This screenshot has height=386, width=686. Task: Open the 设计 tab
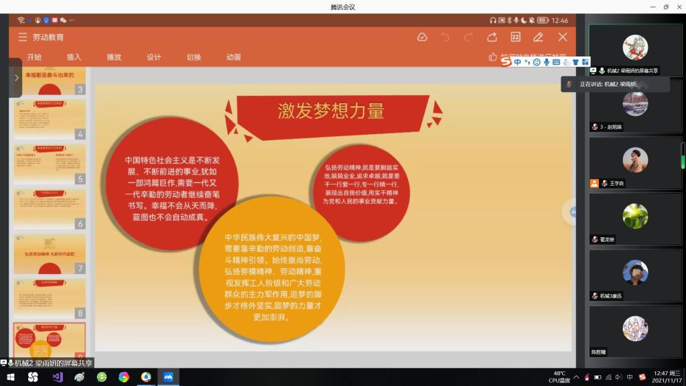pyautogui.click(x=153, y=57)
